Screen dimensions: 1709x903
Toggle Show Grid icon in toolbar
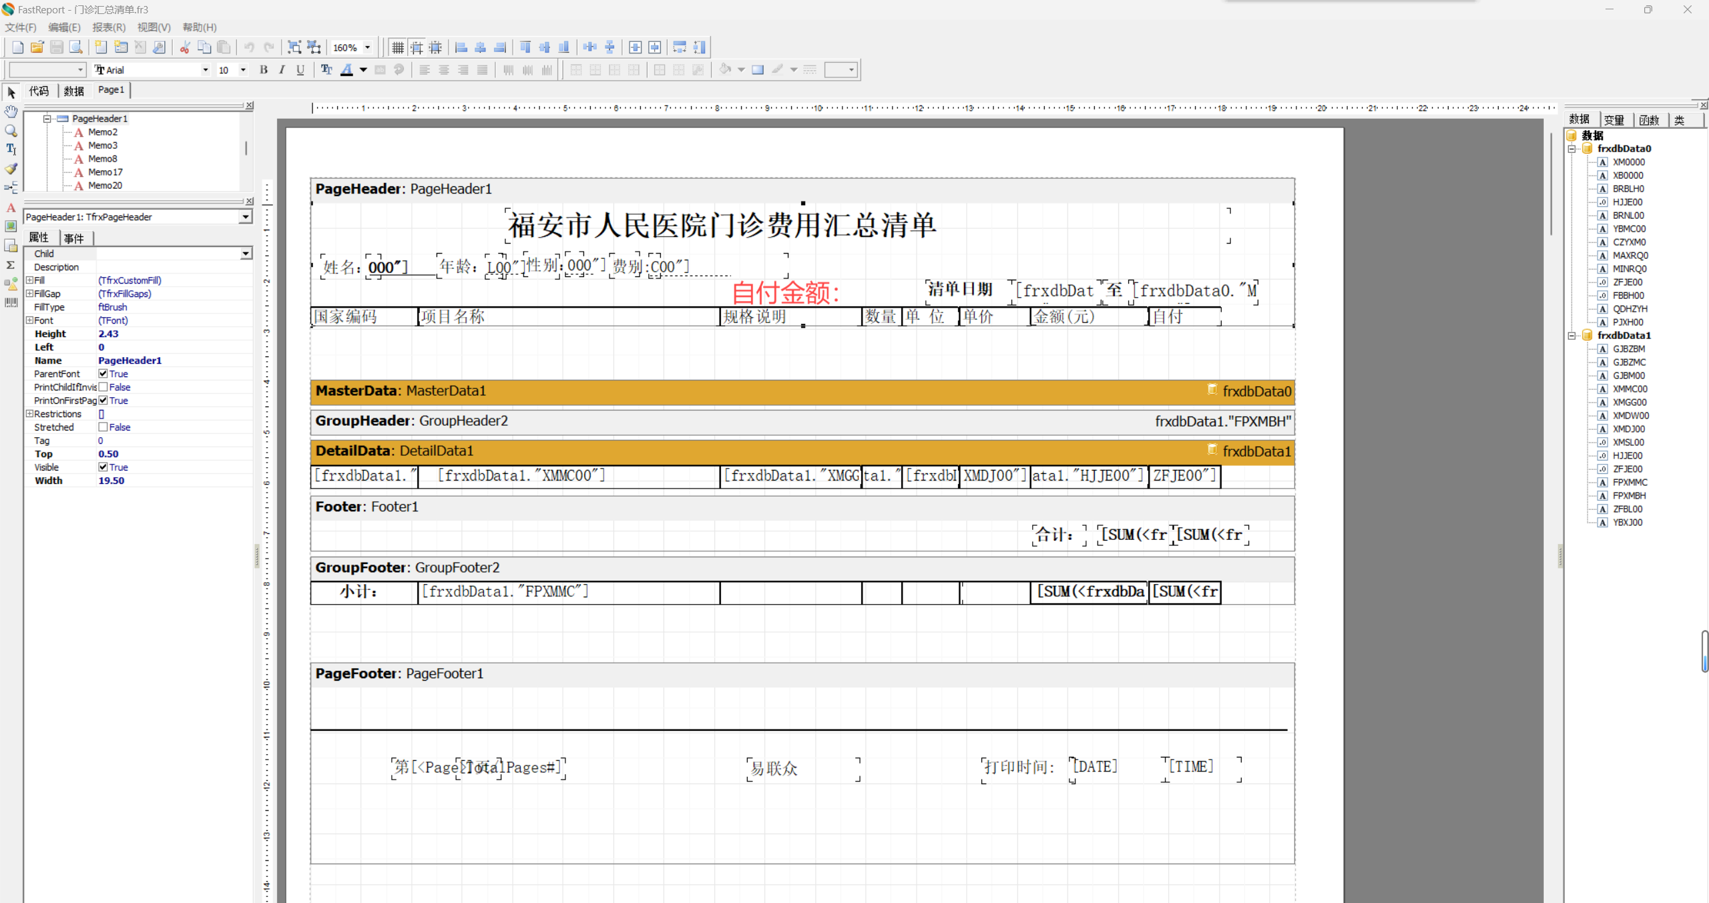click(398, 47)
